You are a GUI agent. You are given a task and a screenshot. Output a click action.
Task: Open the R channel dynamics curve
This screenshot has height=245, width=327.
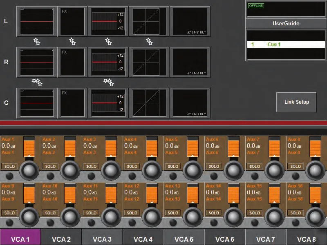(x=149, y=62)
